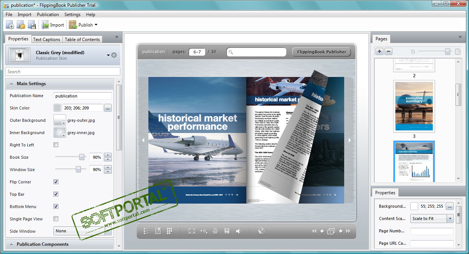Open page Background color ellipsis button
Viewport: 469px width, 254px height.
click(x=450, y=206)
